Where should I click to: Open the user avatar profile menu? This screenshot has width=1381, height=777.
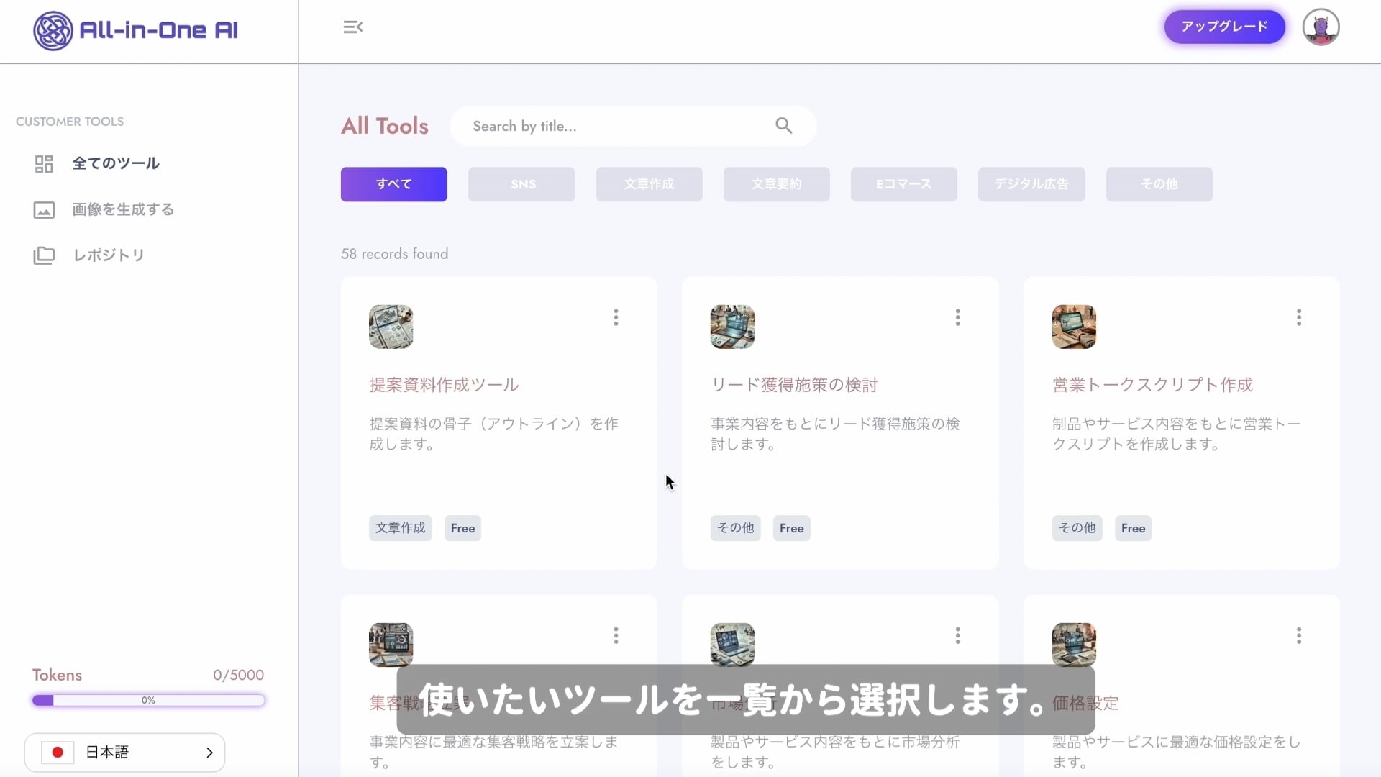point(1320,27)
